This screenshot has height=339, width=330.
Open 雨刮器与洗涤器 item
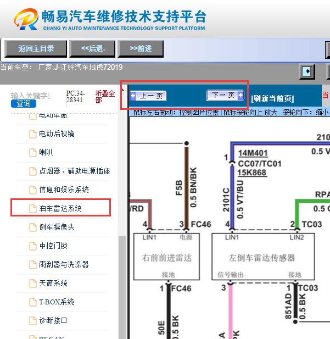pyautogui.click(x=64, y=264)
